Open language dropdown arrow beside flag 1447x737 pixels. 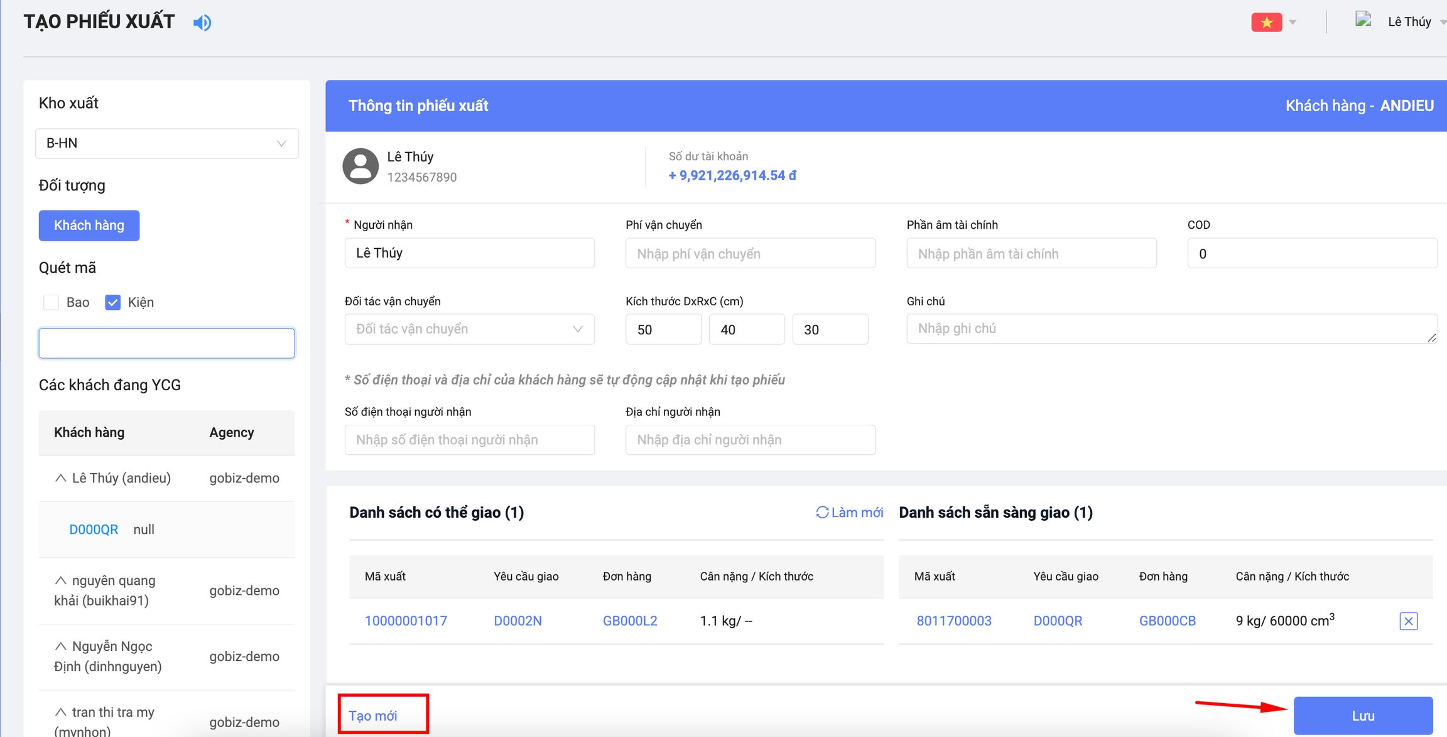[1293, 22]
